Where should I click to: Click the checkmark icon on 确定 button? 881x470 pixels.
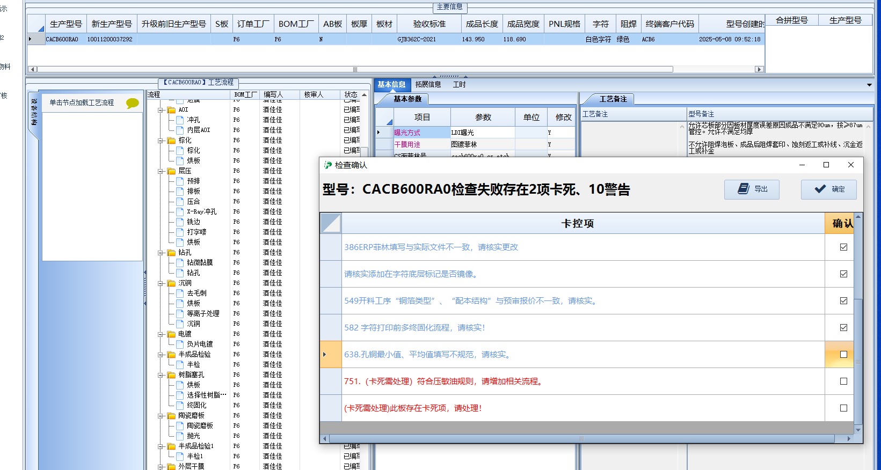(820, 189)
